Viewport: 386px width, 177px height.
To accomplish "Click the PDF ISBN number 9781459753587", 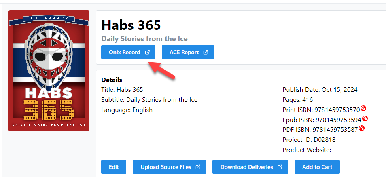I will (335, 130).
